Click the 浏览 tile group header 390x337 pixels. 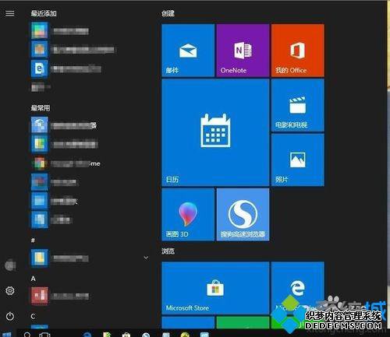pyautogui.click(x=168, y=251)
